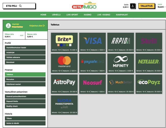Click the Talletus panel heading

[x=55, y=25]
